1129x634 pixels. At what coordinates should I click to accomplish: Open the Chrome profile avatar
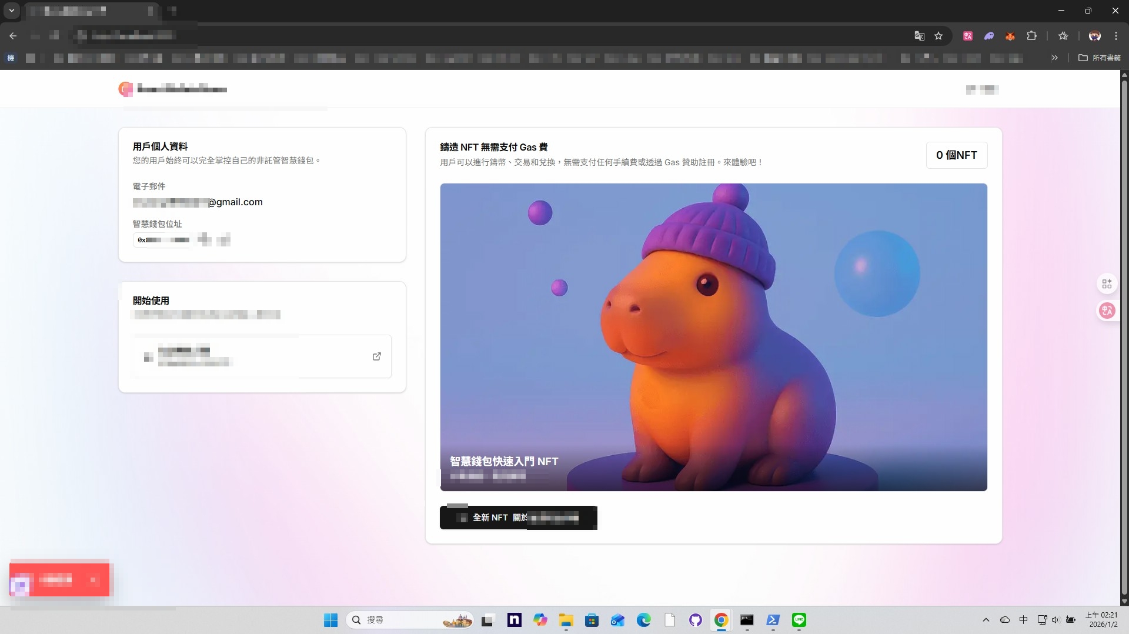1094,36
